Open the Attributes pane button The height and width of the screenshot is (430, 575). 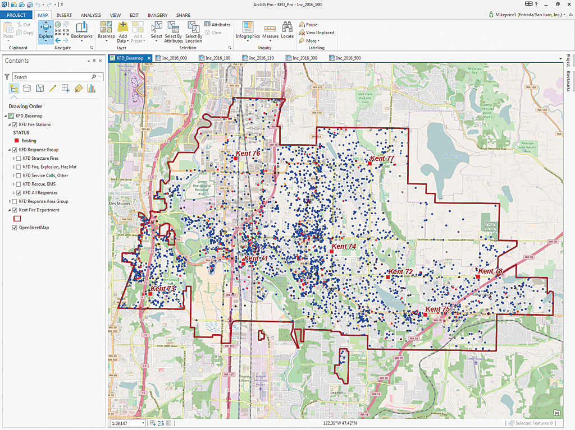pyautogui.click(x=217, y=25)
